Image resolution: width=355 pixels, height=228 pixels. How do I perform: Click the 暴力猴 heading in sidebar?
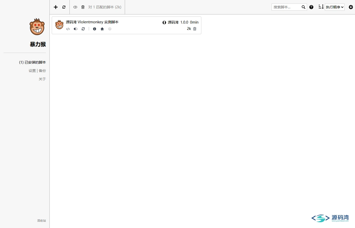38,44
